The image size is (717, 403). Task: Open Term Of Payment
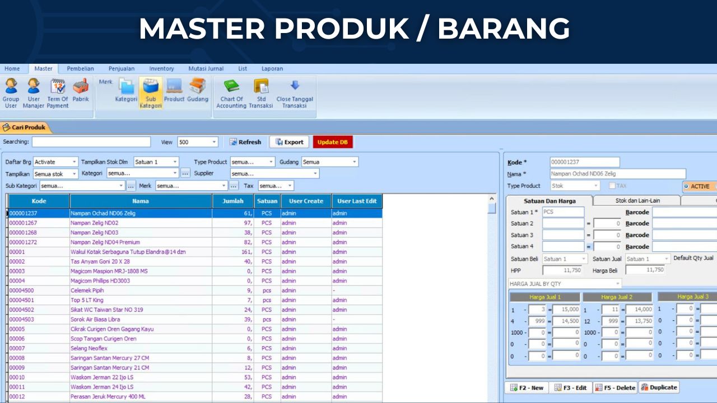pos(57,93)
